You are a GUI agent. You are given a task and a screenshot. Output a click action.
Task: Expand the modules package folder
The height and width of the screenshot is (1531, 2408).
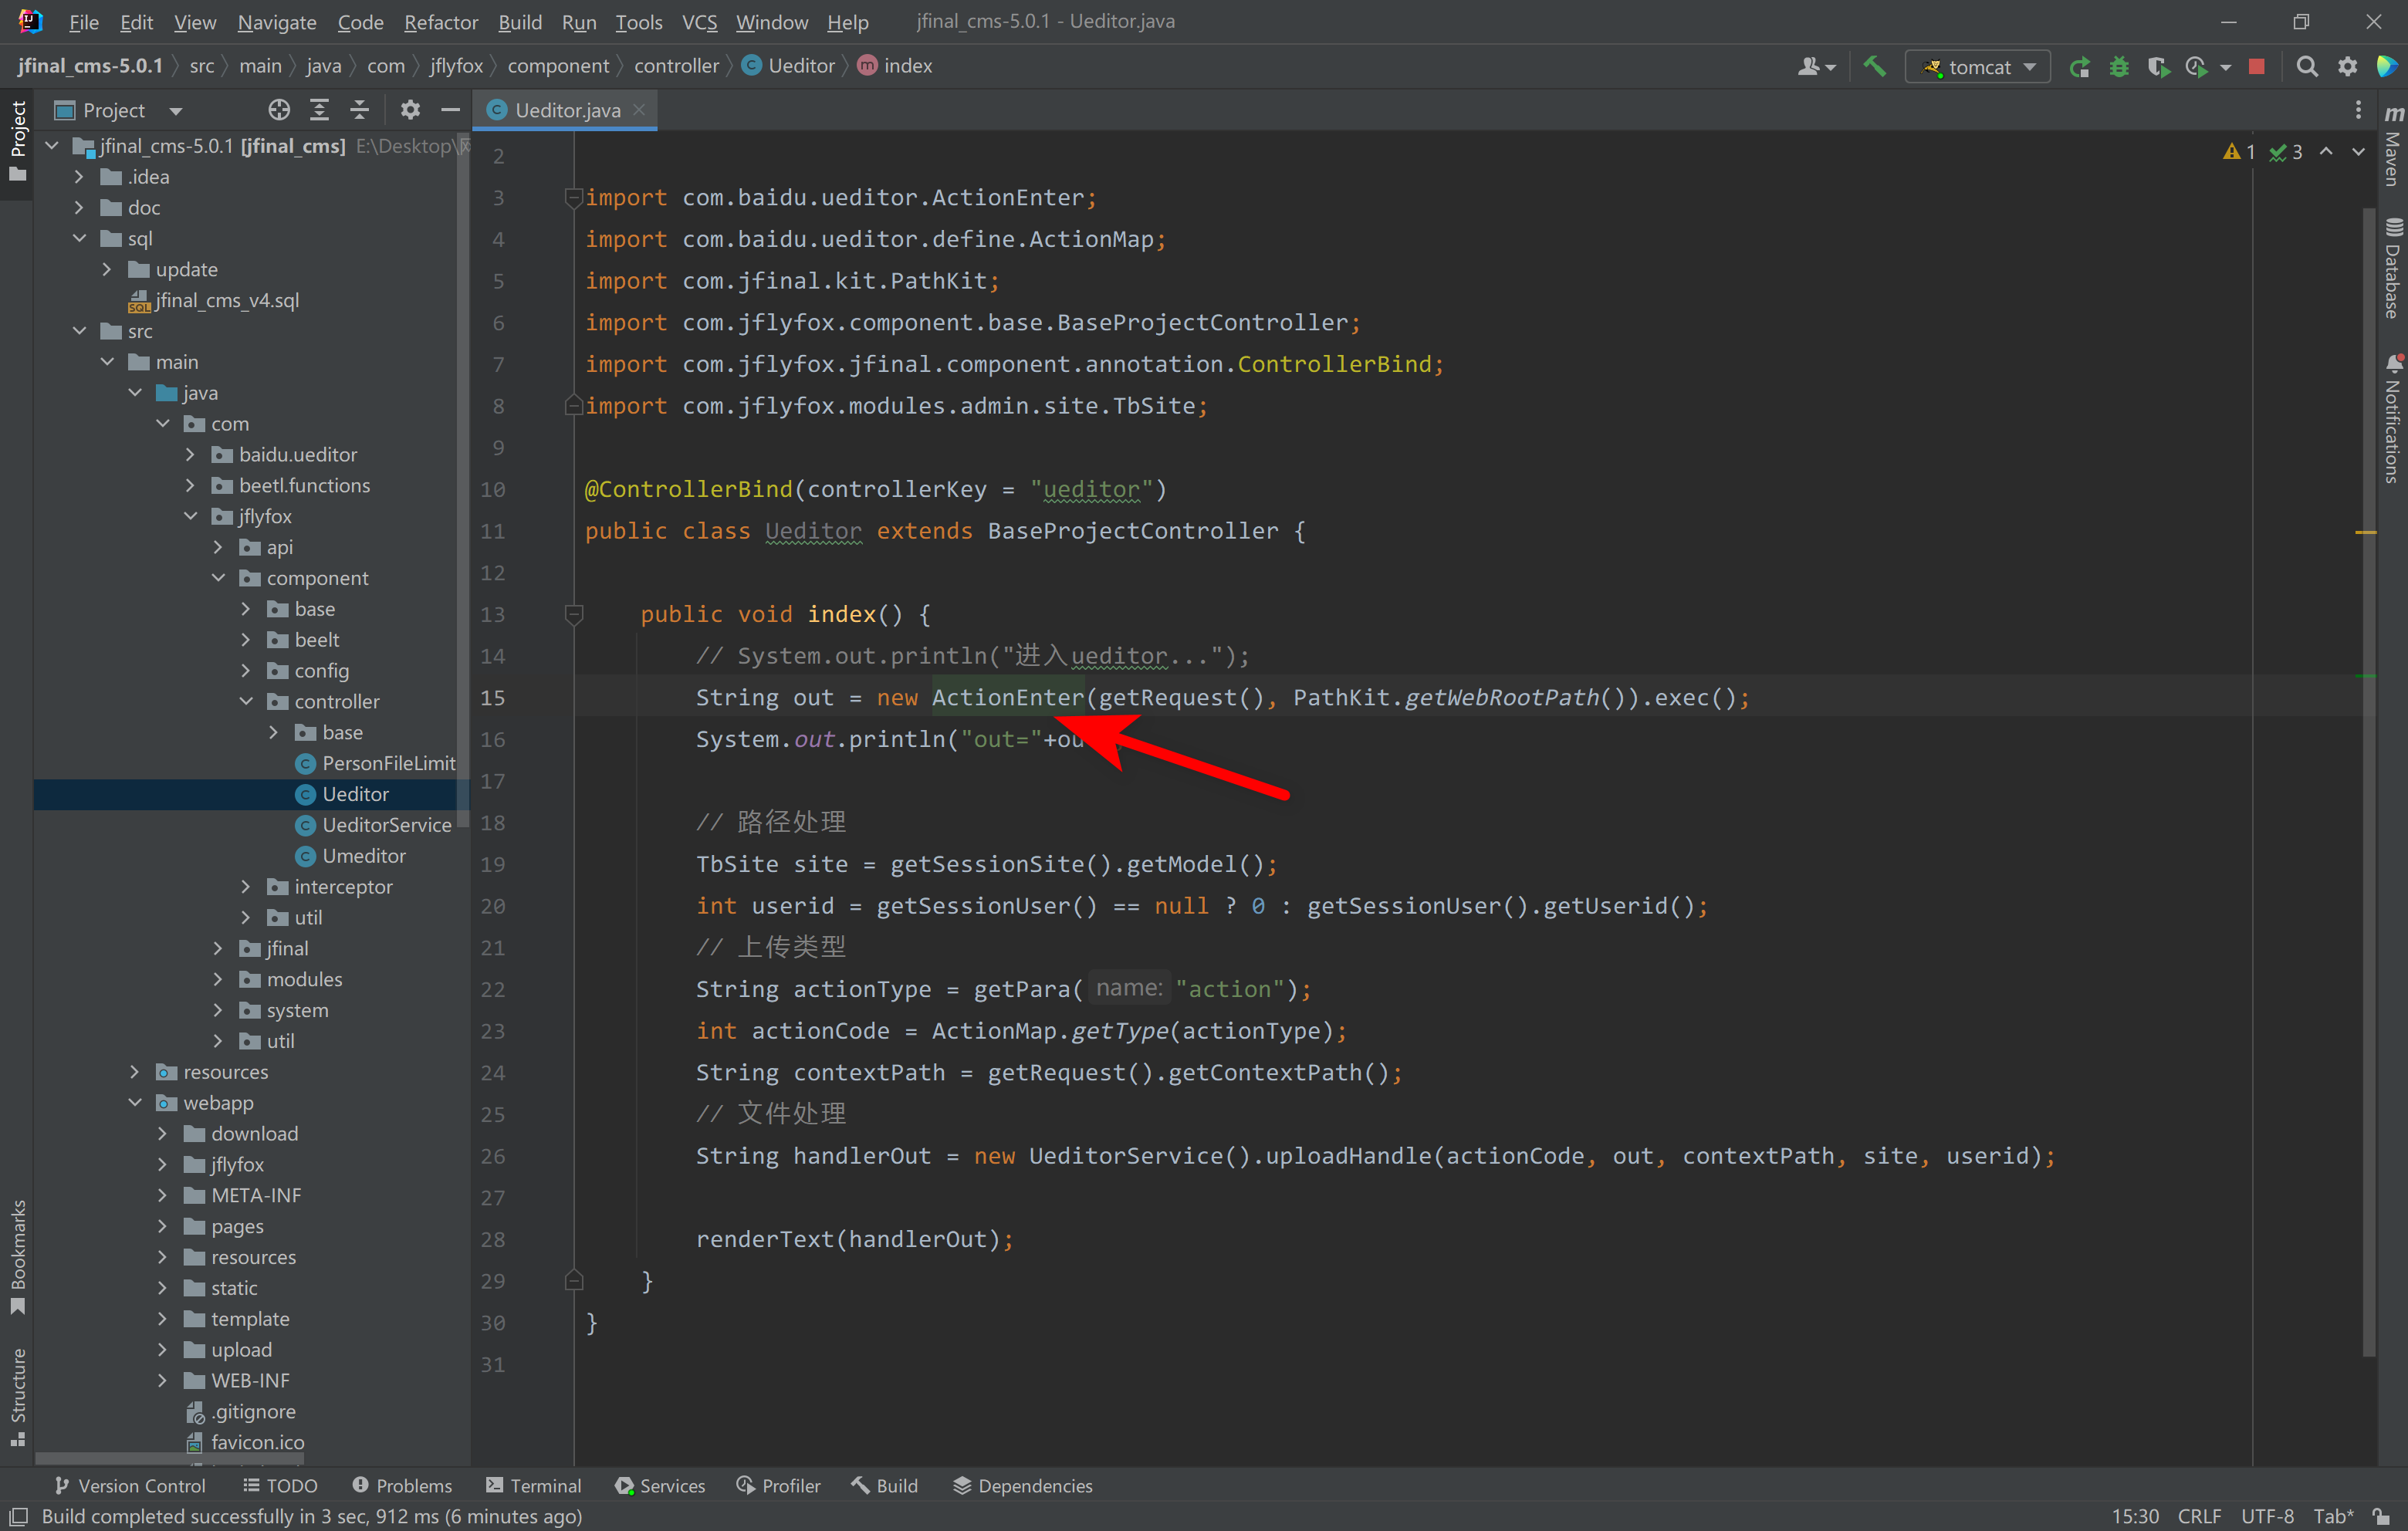click(219, 979)
